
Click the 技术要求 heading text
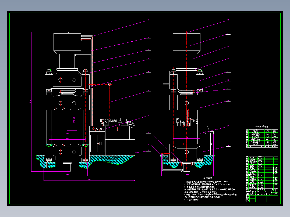tap(208, 178)
